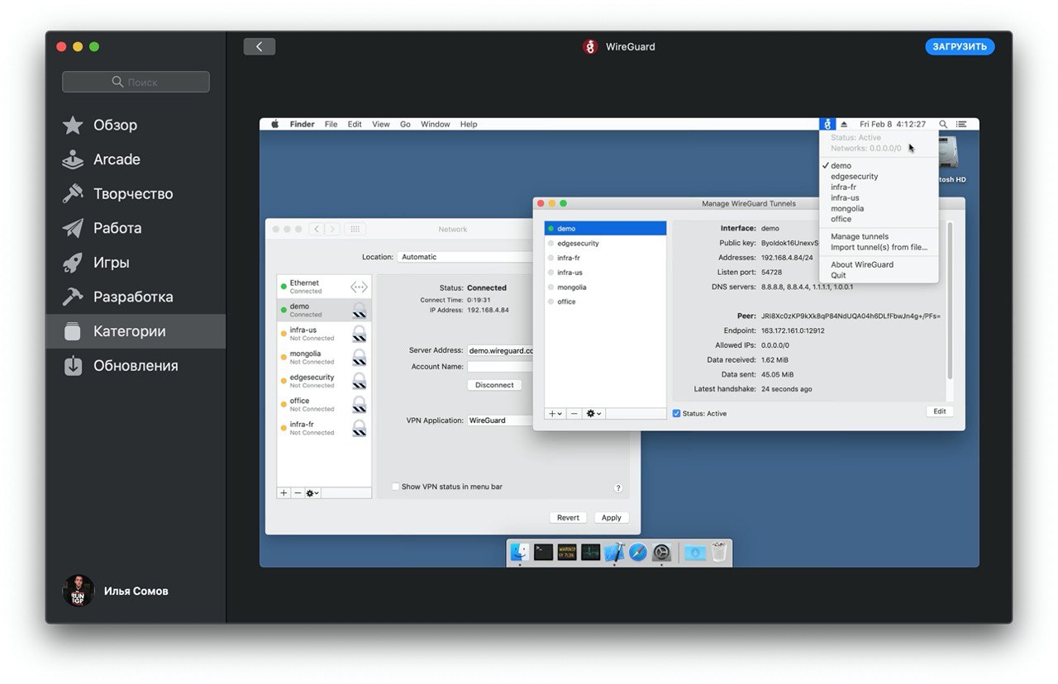The width and height of the screenshot is (1058, 684).
Task: Choose edgesecurity in the WireGuard status menu
Action: click(x=879, y=176)
